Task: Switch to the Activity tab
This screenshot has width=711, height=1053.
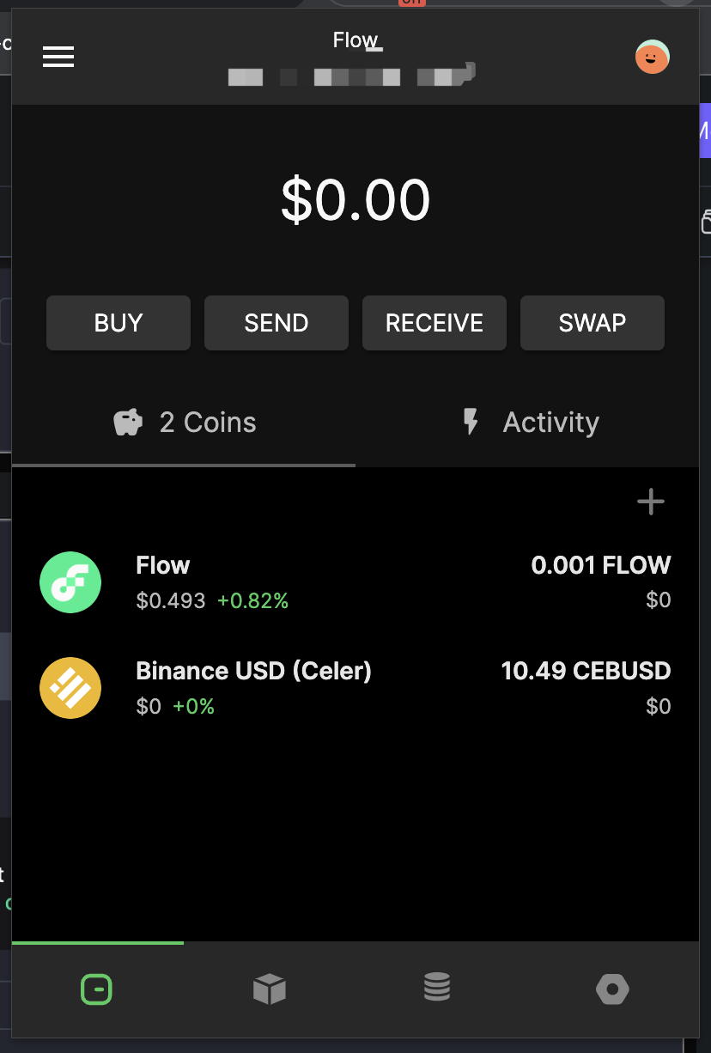Action: (530, 423)
